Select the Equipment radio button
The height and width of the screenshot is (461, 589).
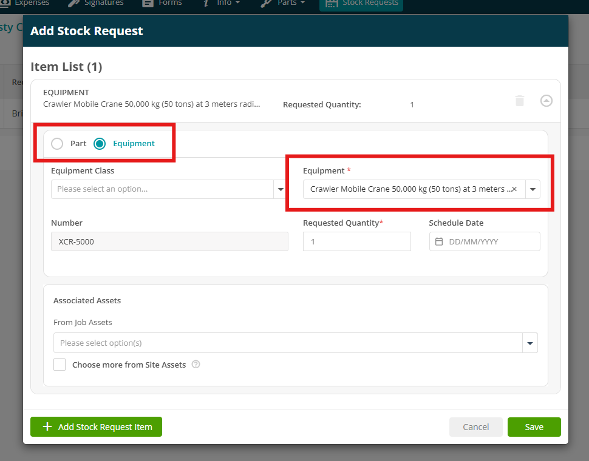tap(100, 144)
